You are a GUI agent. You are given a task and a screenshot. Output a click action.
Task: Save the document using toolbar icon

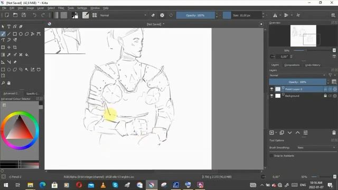coord(24,15)
